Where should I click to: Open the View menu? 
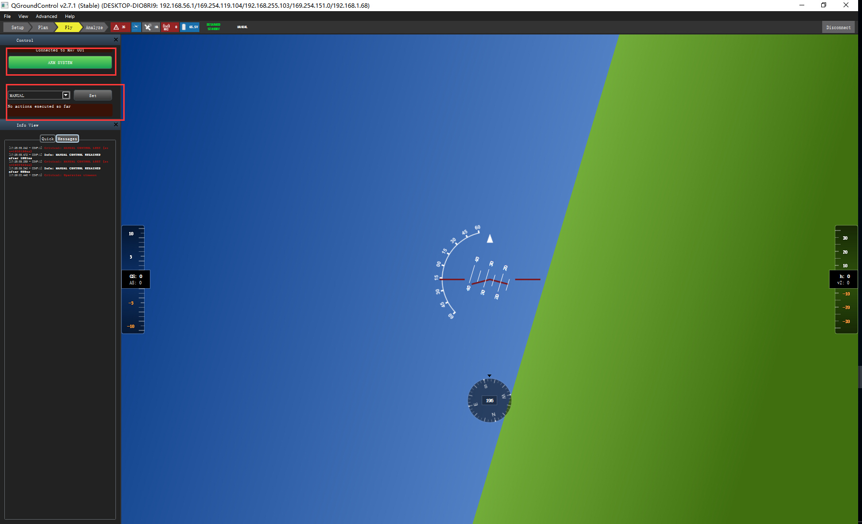point(23,16)
